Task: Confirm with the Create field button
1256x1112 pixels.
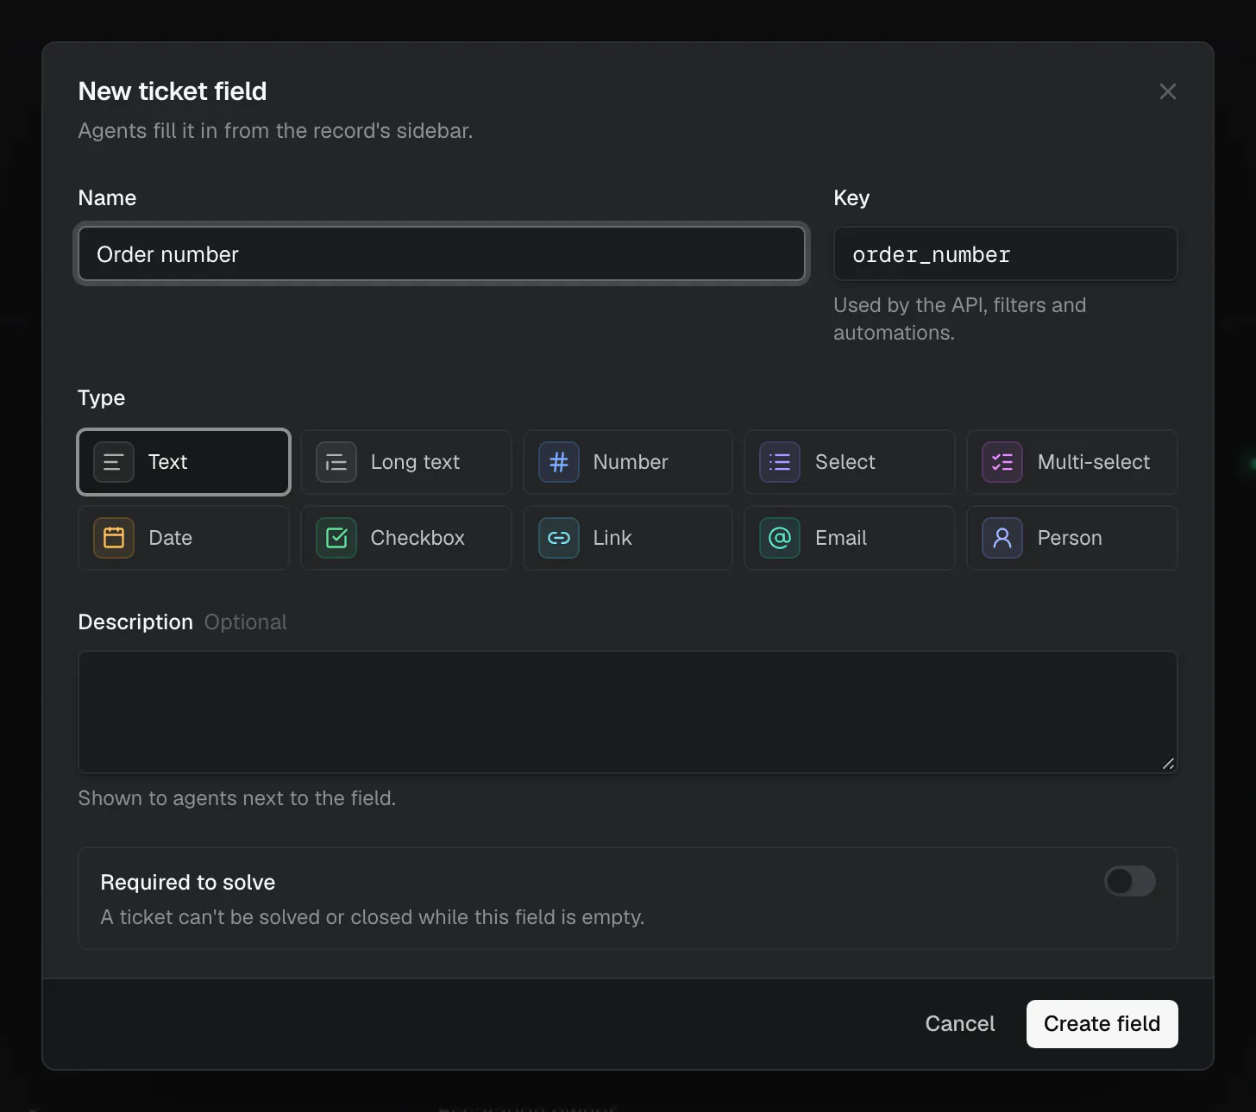Action: tap(1102, 1024)
